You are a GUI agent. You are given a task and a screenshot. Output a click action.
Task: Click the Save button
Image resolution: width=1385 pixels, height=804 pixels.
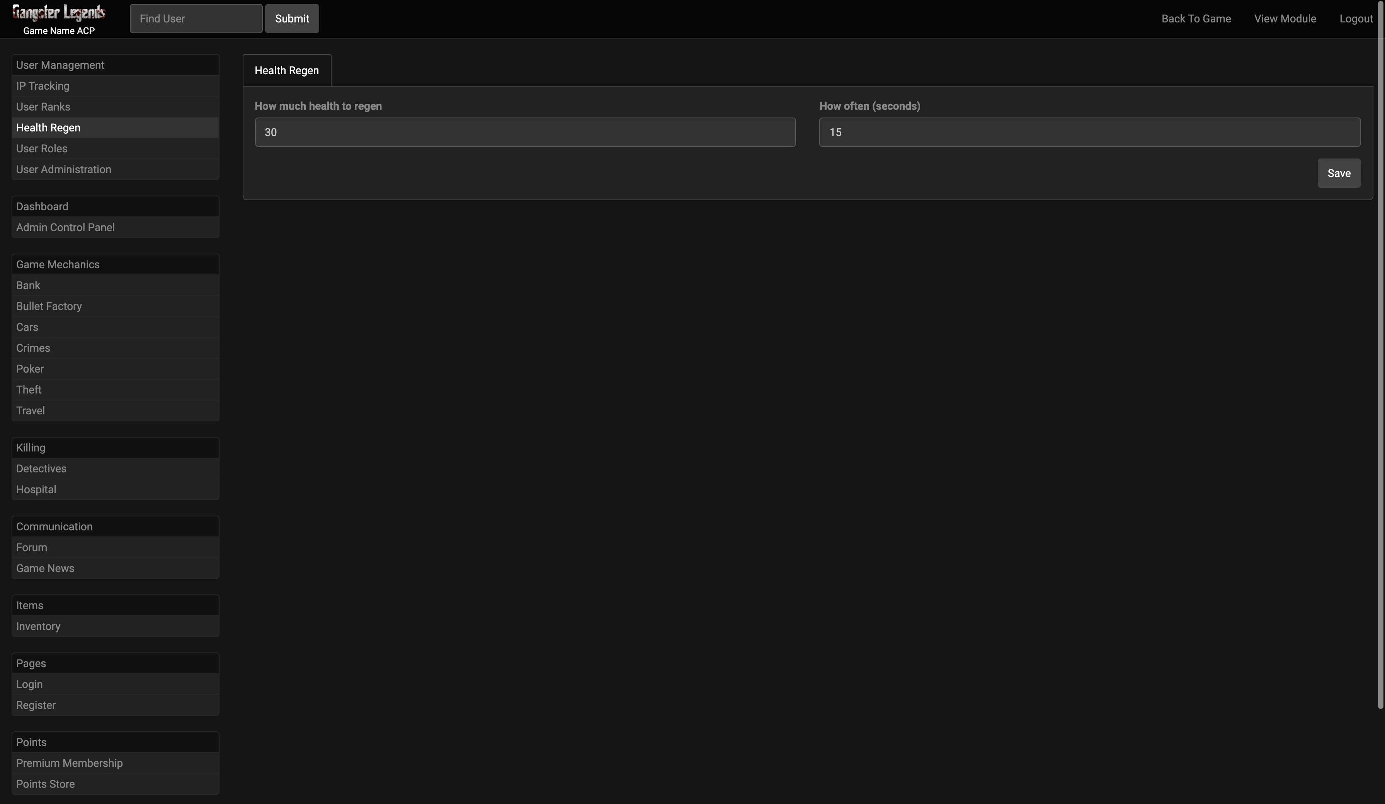coord(1338,173)
